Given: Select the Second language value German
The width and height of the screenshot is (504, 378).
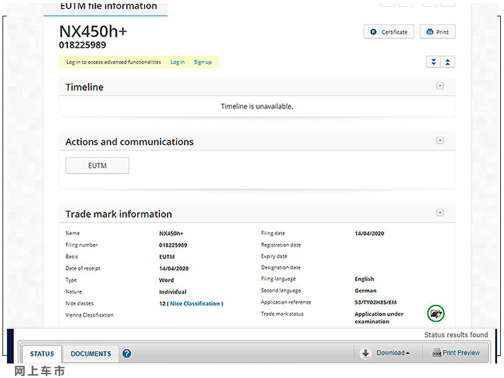Looking at the screenshot, I should coord(365,290).
